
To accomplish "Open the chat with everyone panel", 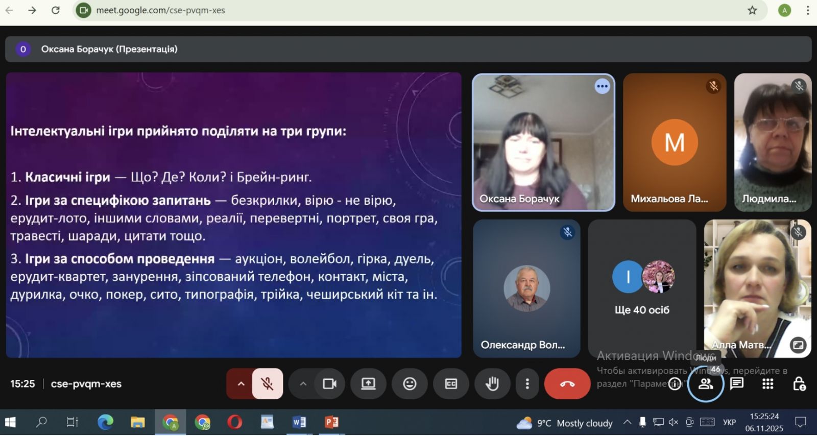I will click(736, 383).
